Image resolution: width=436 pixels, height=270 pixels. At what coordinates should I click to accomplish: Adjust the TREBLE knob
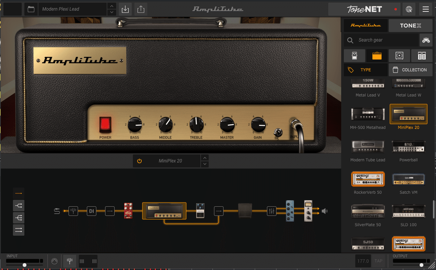coord(196,125)
